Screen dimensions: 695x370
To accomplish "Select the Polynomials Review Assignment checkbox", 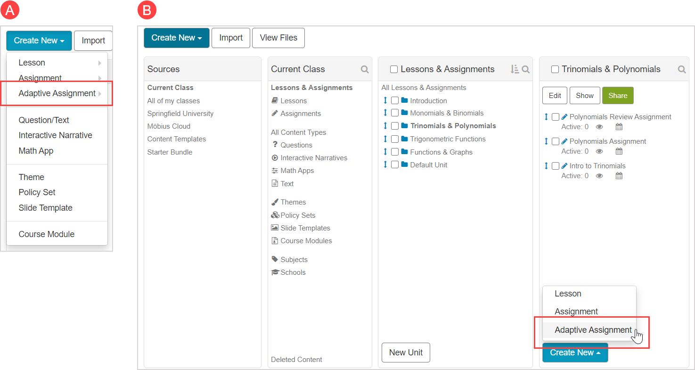I will pyautogui.click(x=556, y=116).
